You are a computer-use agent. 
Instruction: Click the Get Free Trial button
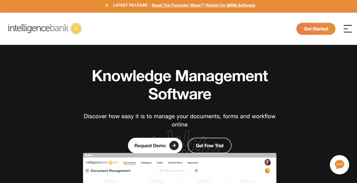209,145
